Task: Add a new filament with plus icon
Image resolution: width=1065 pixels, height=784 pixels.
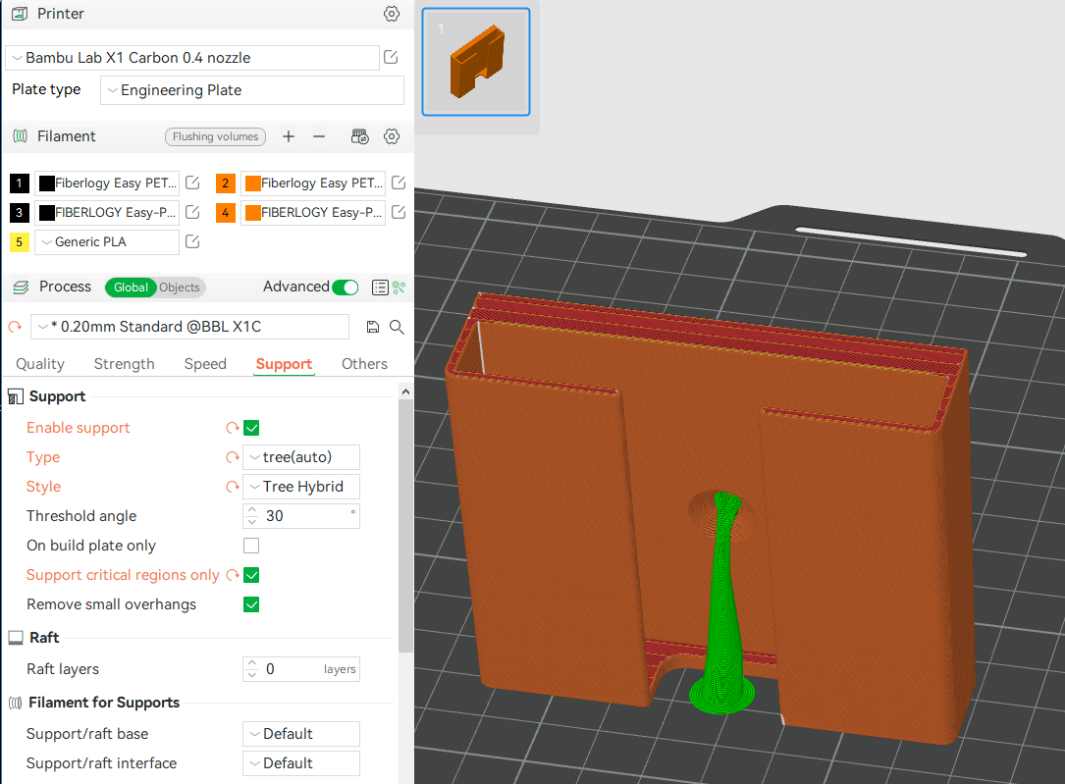Action: [x=289, y=136]
